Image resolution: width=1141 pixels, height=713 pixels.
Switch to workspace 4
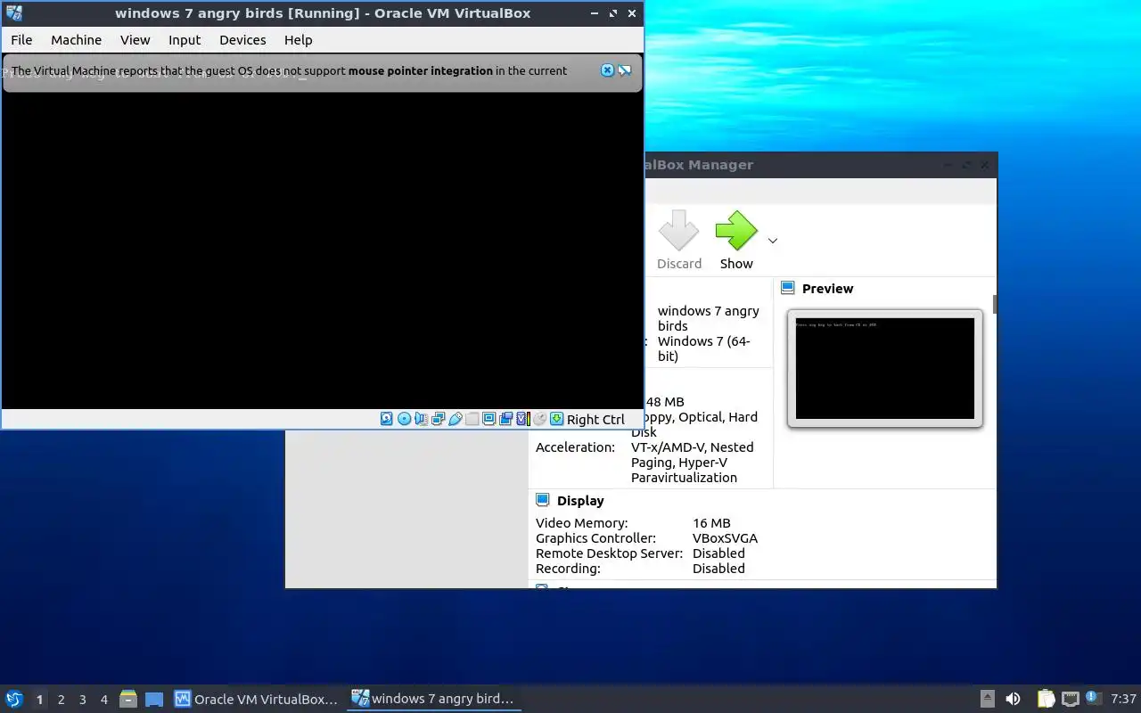point(103,700)
